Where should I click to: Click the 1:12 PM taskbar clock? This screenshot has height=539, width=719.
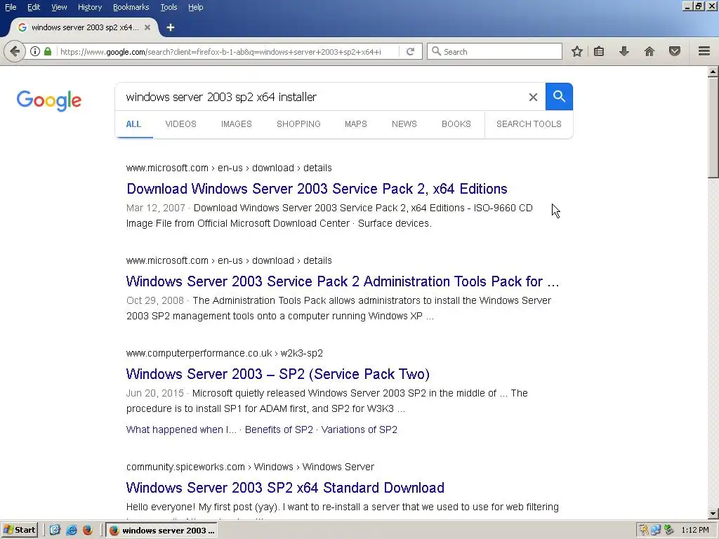695,531
